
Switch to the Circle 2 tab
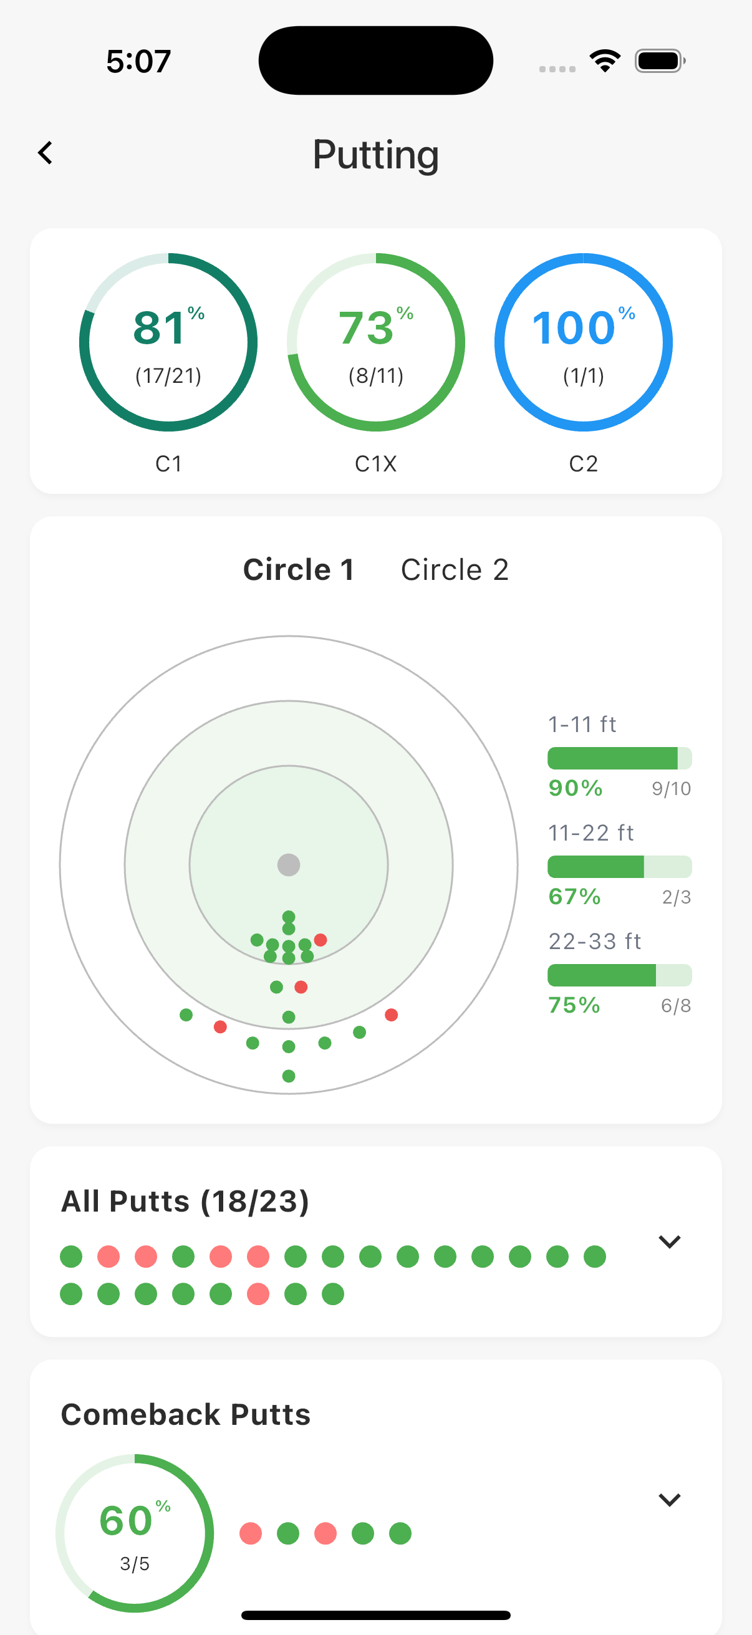click(x=455, y=569)
